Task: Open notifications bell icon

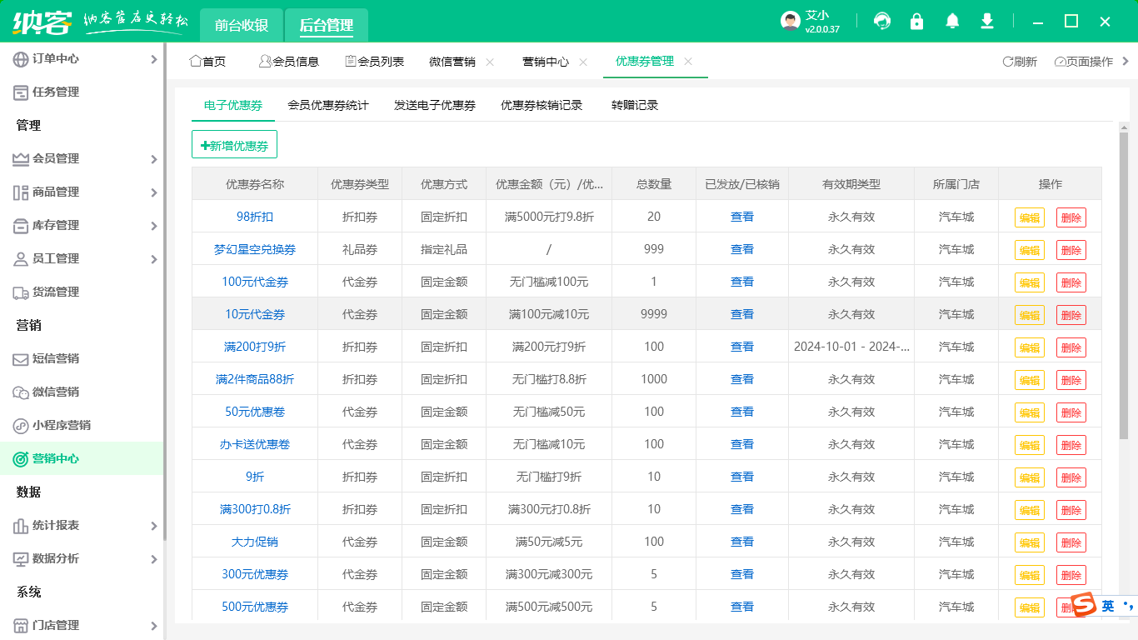Action: pos(952,22)
